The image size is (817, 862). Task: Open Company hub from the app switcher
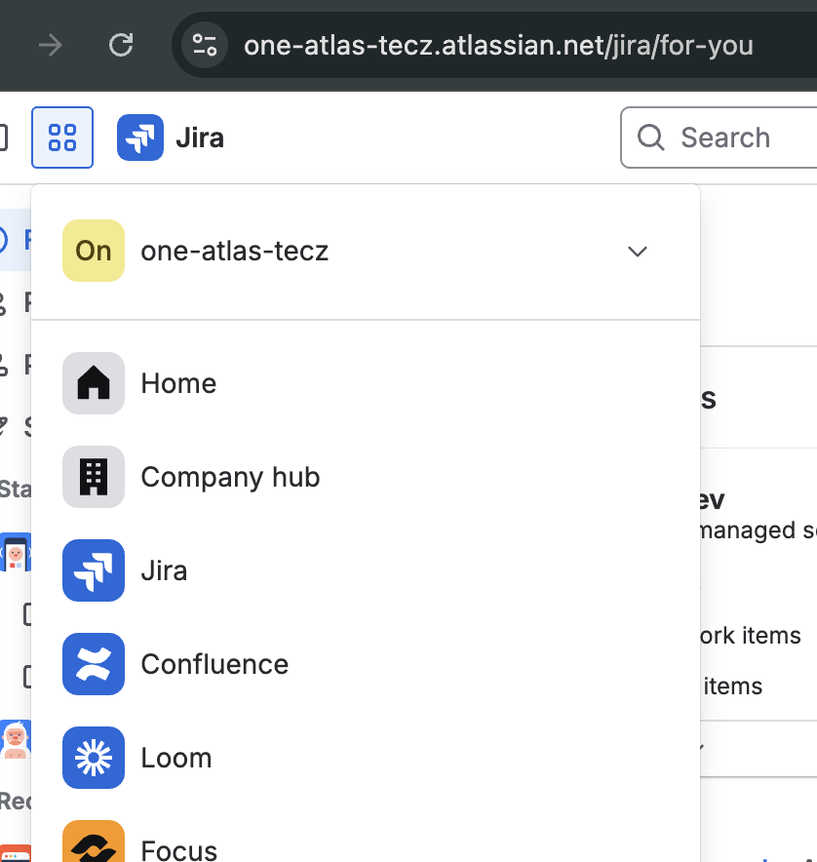pyautogui.click(x=94, y=477)
